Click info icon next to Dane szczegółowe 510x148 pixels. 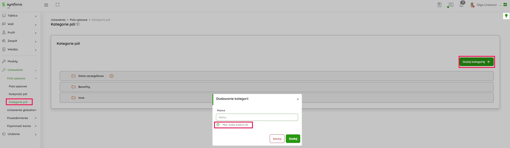pyautogui.click(x=112, y=76)
